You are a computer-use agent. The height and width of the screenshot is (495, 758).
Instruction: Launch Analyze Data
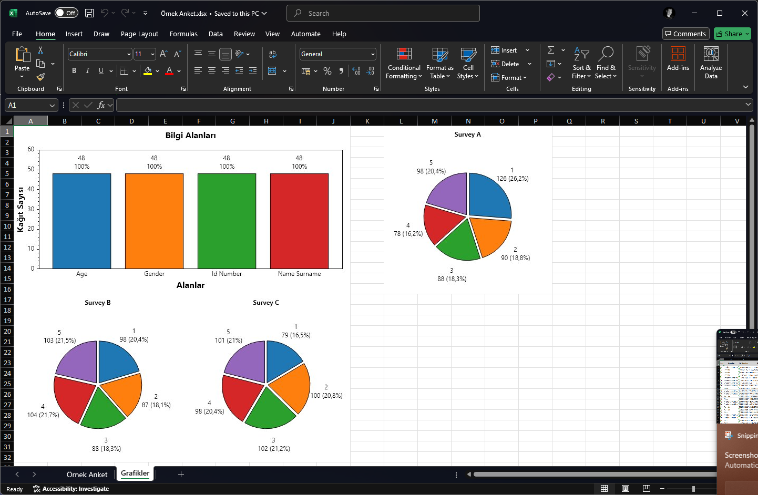711,63
